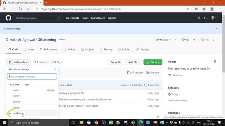Open Pull requests in top navigation
Screen dimensions: 225x126
[72, 18]
